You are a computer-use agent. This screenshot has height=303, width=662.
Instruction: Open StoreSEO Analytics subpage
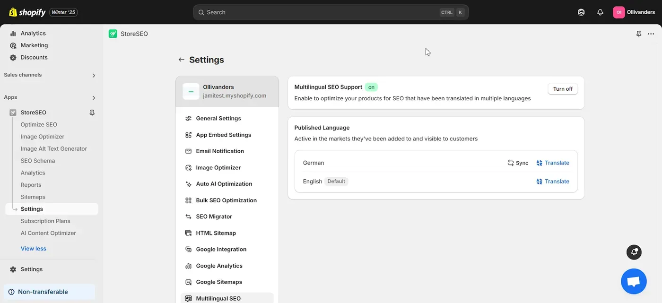pos(33,173)
